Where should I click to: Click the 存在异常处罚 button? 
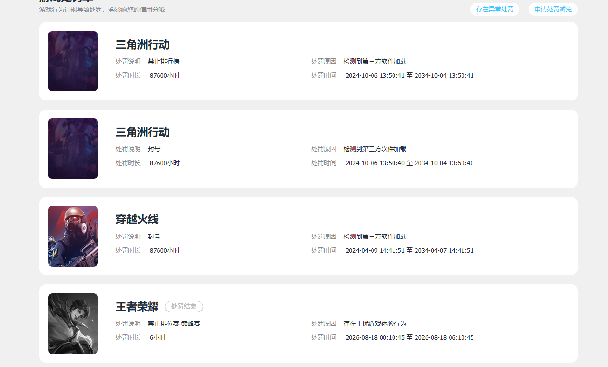click(495, 9)
